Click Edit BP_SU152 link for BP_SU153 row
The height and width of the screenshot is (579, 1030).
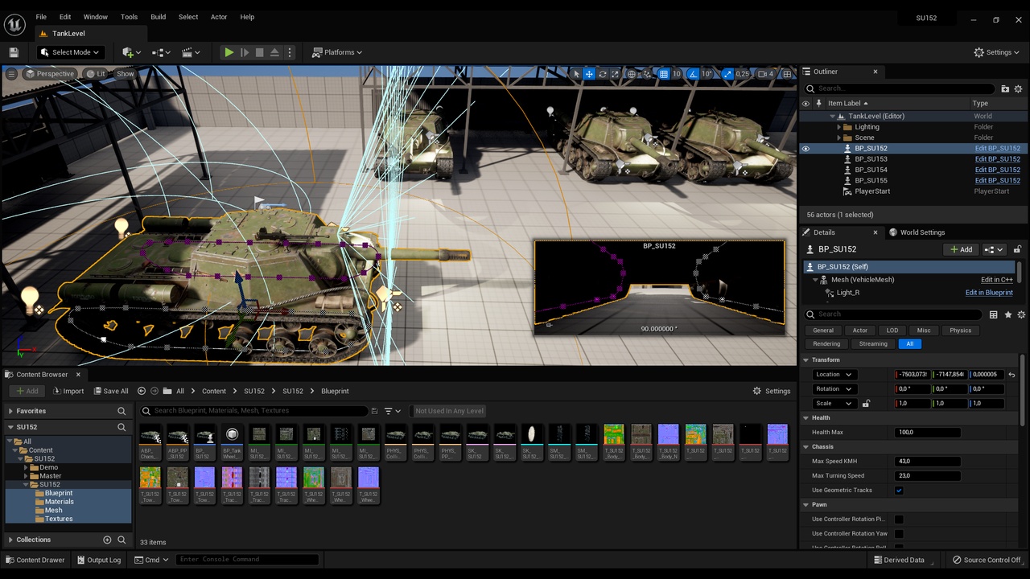pos(998,159)
